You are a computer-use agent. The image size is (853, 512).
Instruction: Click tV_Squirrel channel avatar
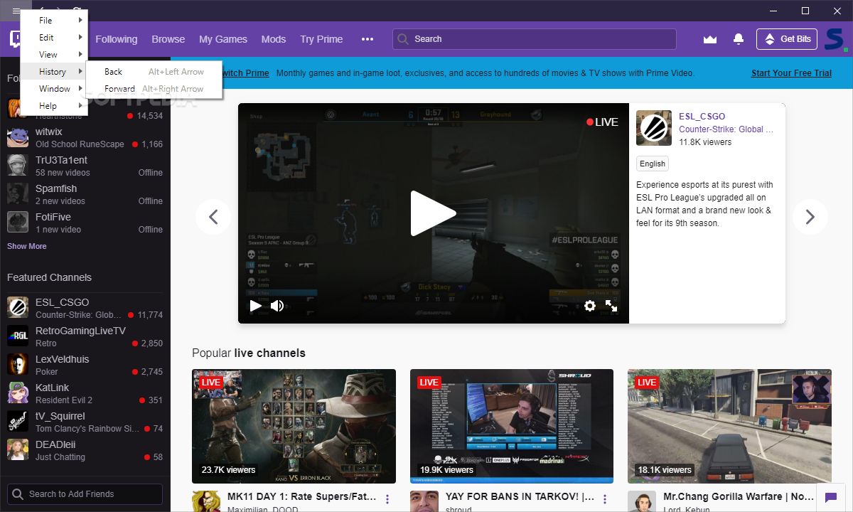tap(18, 422)
